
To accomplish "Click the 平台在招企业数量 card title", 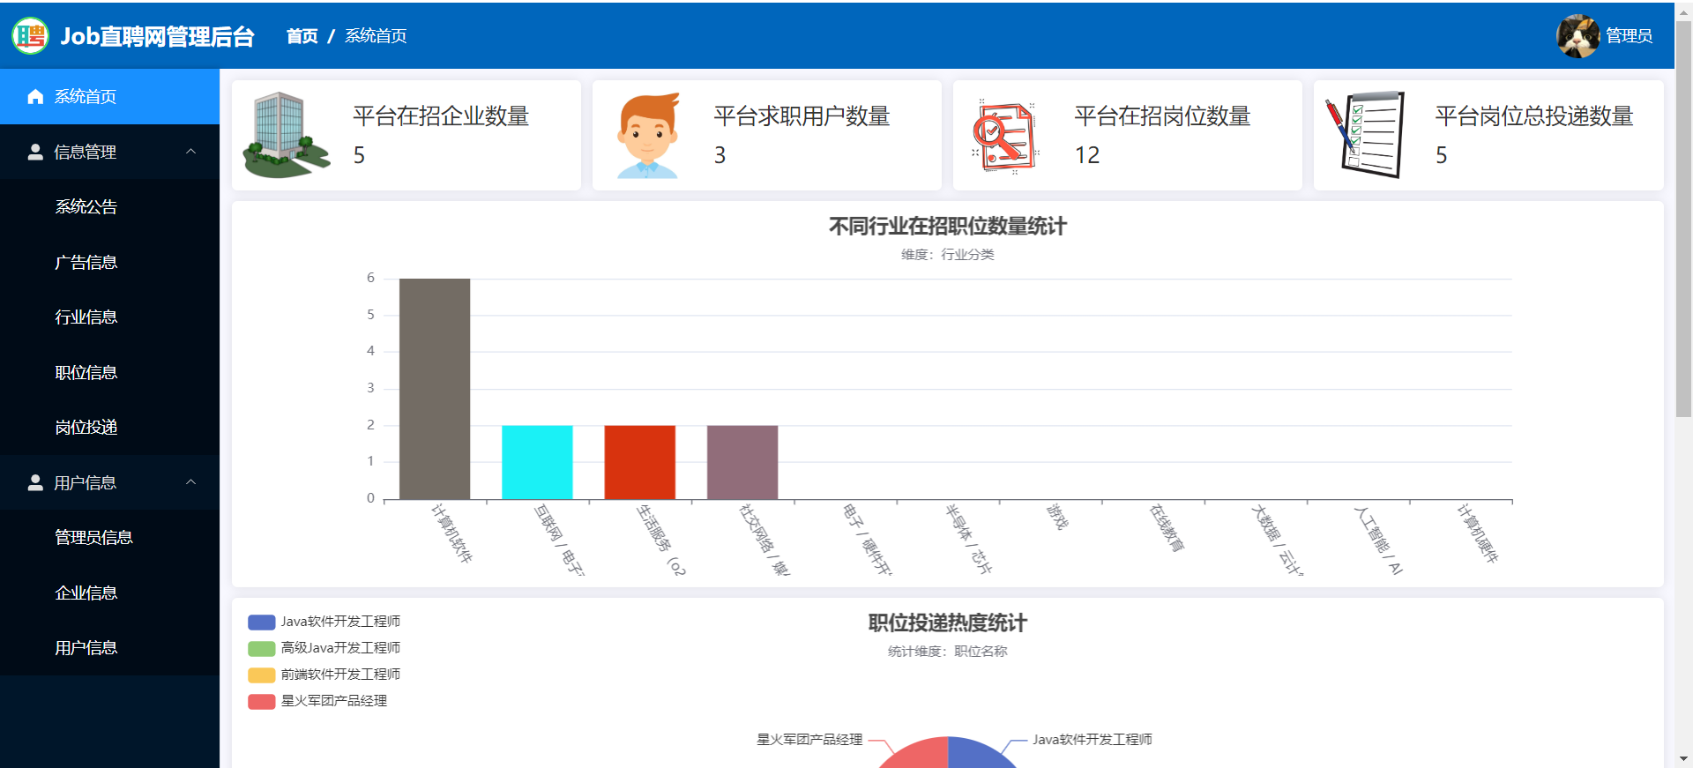I will (x=441, y=116).
